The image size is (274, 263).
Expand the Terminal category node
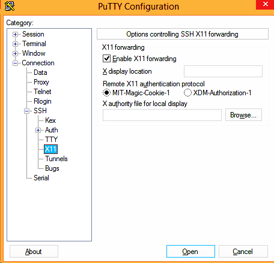tap(15, 44)
